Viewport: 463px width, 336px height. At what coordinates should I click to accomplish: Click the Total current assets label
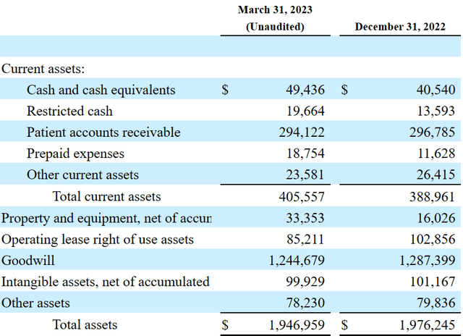106,196
